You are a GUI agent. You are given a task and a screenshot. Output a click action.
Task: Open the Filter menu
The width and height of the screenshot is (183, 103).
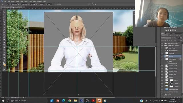point(30,1)
